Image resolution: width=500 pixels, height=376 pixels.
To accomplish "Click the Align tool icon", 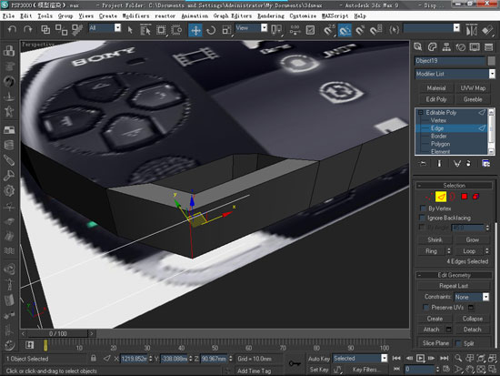I will click(487, 30).
